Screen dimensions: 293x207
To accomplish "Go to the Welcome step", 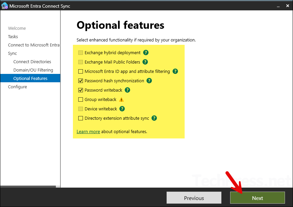I will (17, 28).
